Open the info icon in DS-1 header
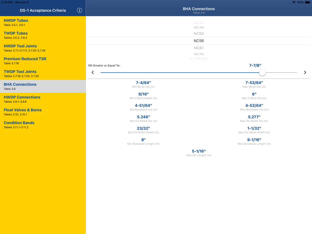Image resolution: width=312 pixels, height=234 pixels. pyautogui.click(x=79, y=10)
